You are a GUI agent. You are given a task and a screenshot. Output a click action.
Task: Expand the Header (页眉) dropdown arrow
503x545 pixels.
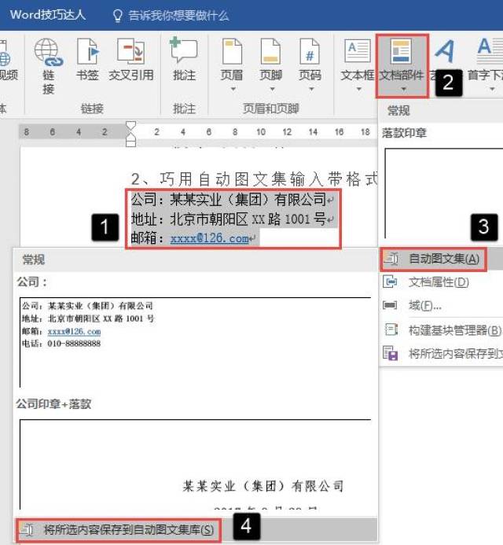pos(233,90)
